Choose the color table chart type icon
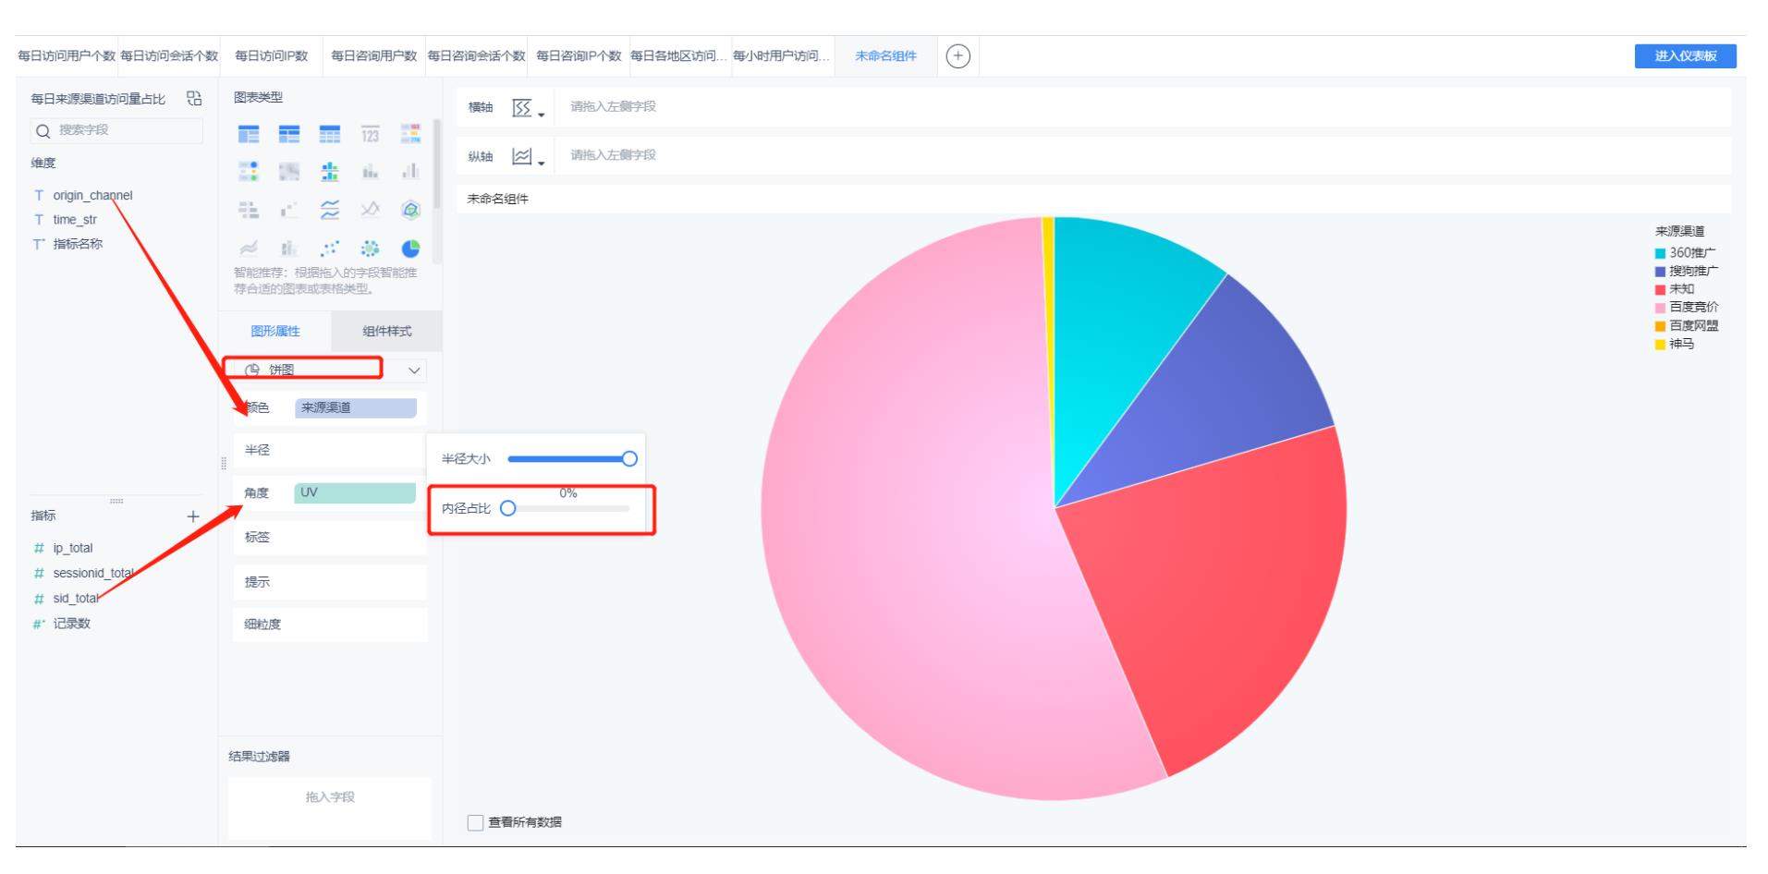The image size is (1768, 874). 411,135
